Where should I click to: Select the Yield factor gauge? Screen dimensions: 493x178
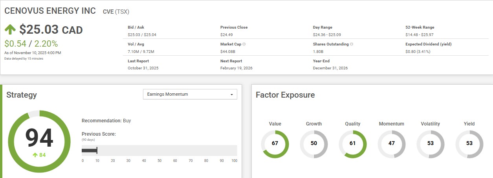[x=469, y=143]
